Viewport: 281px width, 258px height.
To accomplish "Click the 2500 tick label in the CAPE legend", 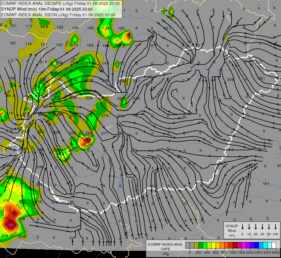I will click(259, 253).
